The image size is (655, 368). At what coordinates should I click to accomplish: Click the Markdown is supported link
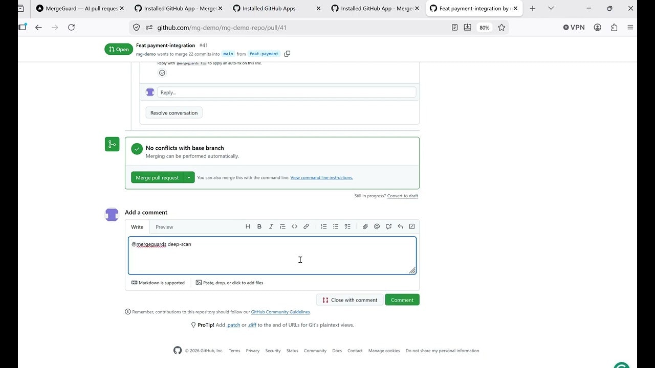pos(158,283)
